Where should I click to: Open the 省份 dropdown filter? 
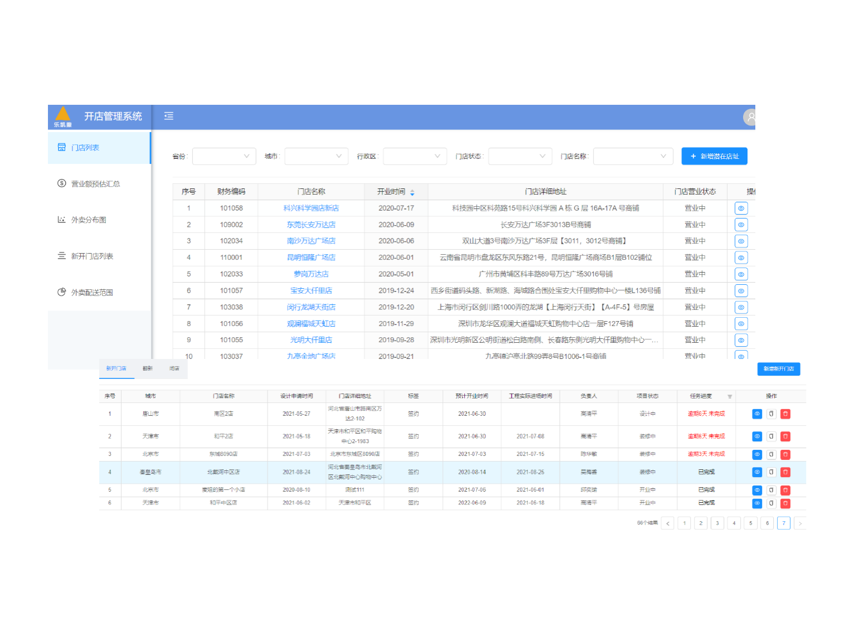[224, 156]
